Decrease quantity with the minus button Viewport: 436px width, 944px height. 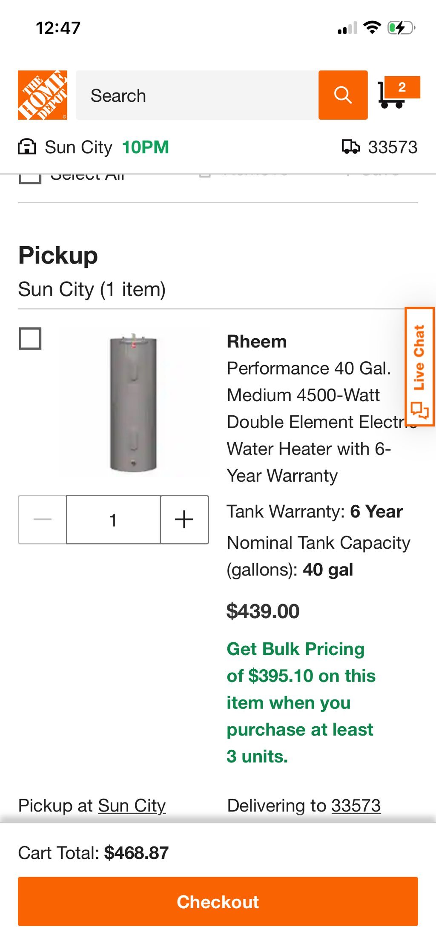pos(42,520)
